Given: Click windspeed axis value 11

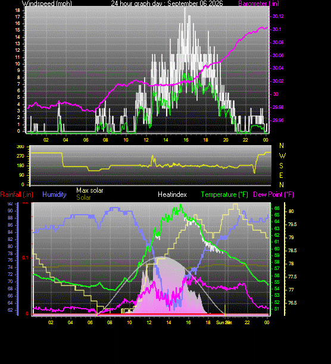Looking at the screenshot, I should click(17, 57).
